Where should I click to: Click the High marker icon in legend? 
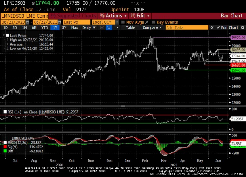(8, 40)
